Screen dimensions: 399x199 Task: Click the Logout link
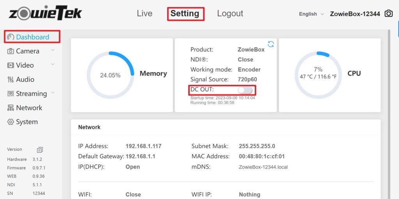230,14
